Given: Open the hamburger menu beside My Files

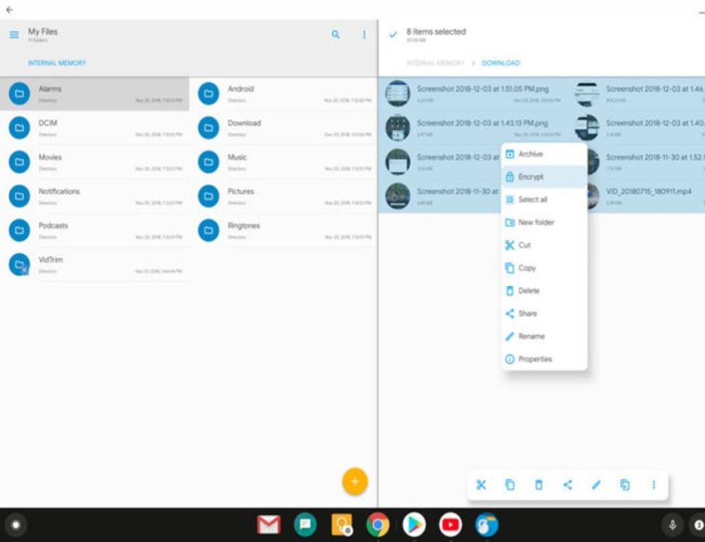Looking at the screenshot, I should (14, 35).
